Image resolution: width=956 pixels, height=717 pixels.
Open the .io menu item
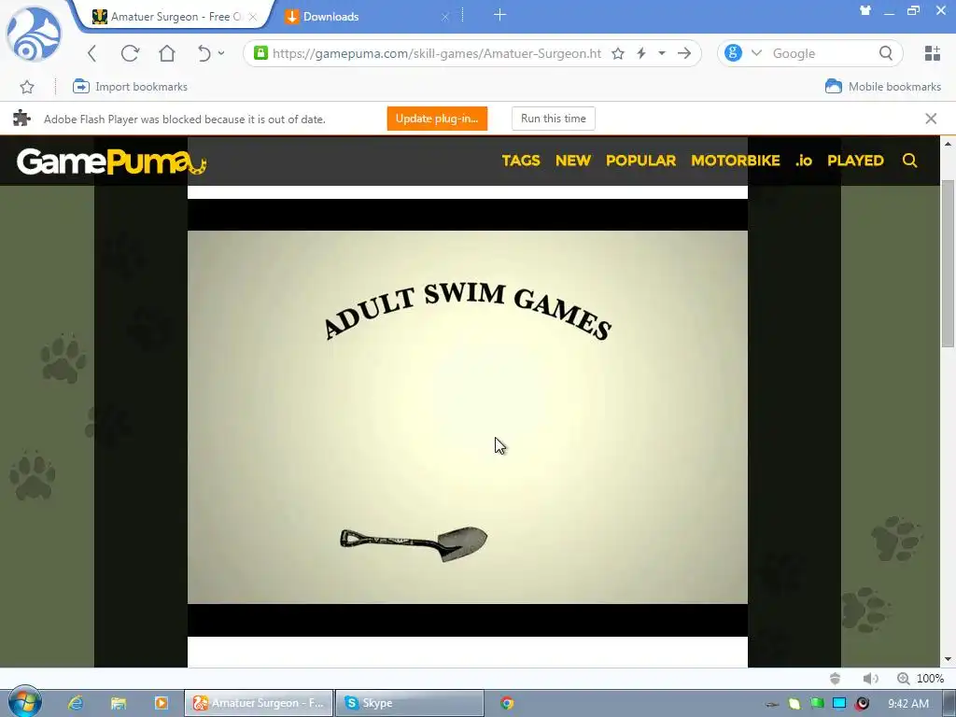804,161
